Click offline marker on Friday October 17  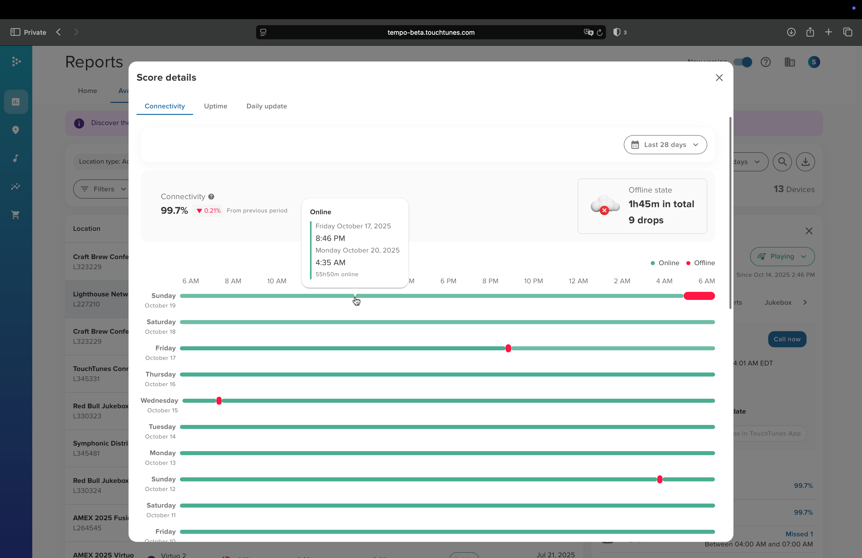click(508, 348)
